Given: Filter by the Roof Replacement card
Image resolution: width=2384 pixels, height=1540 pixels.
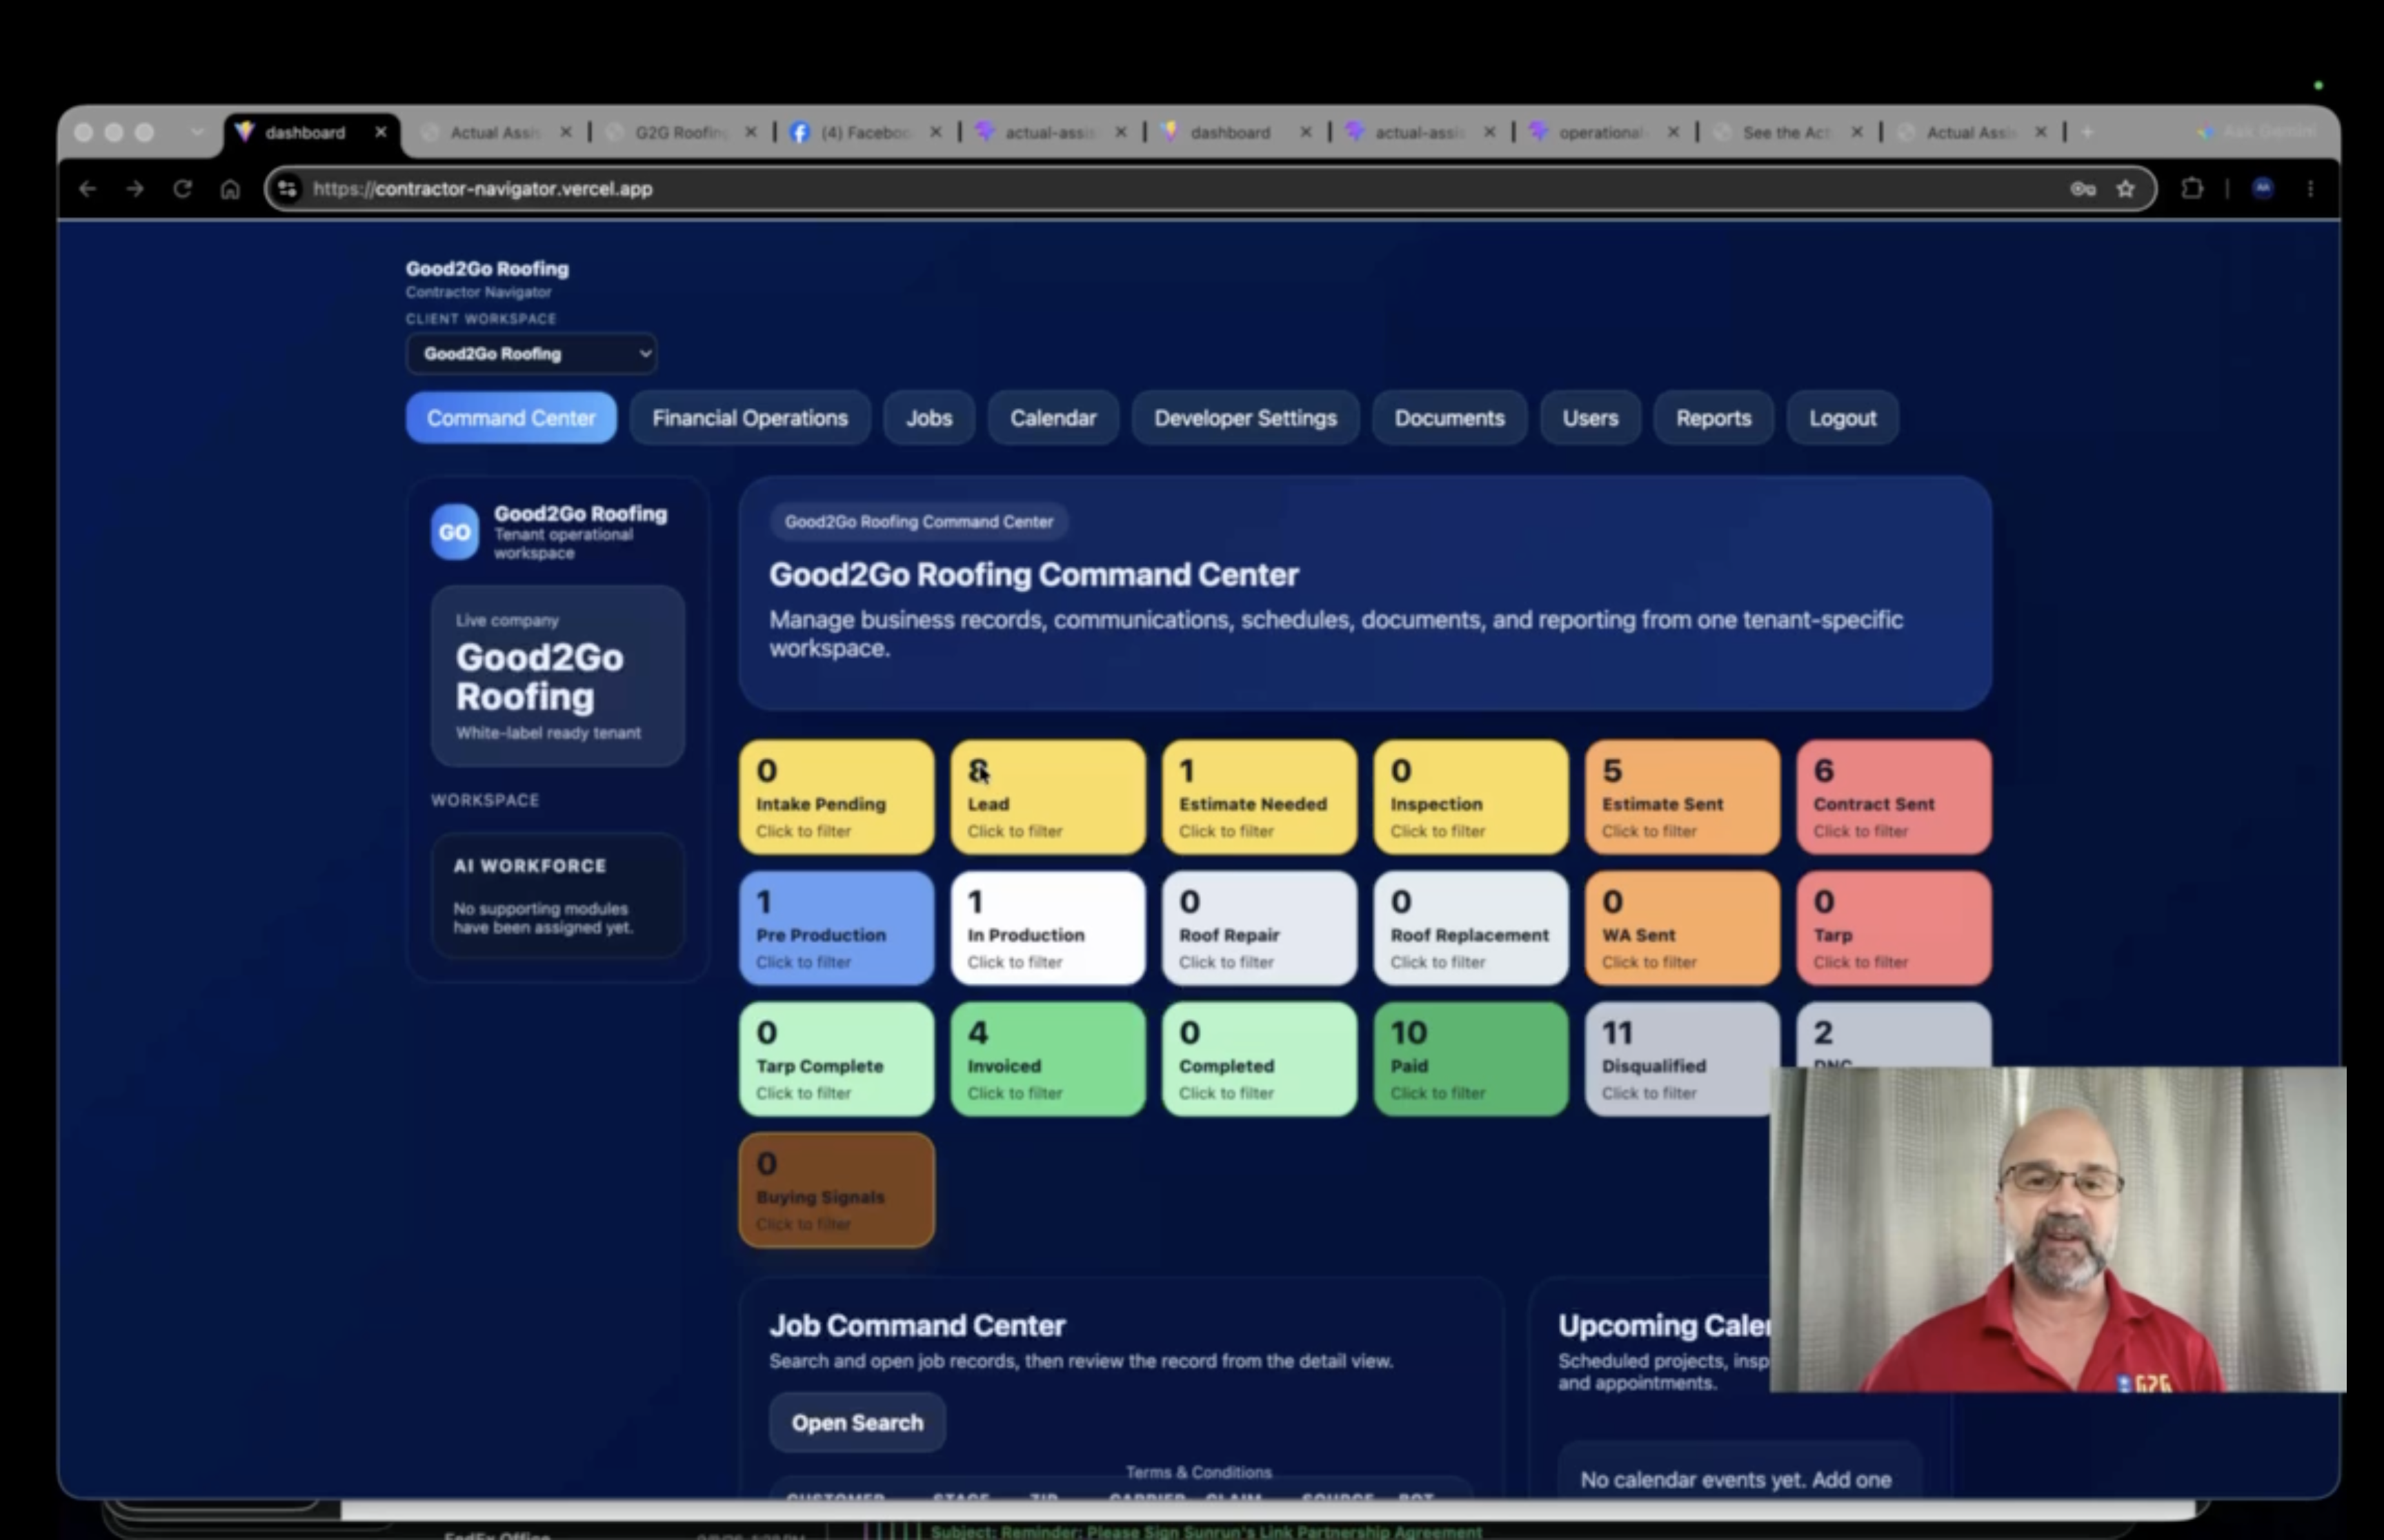Looking at the screenshot, I should click(1471, 928).
